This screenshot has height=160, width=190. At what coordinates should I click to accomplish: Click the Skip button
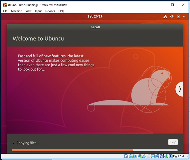coord(173,142)
